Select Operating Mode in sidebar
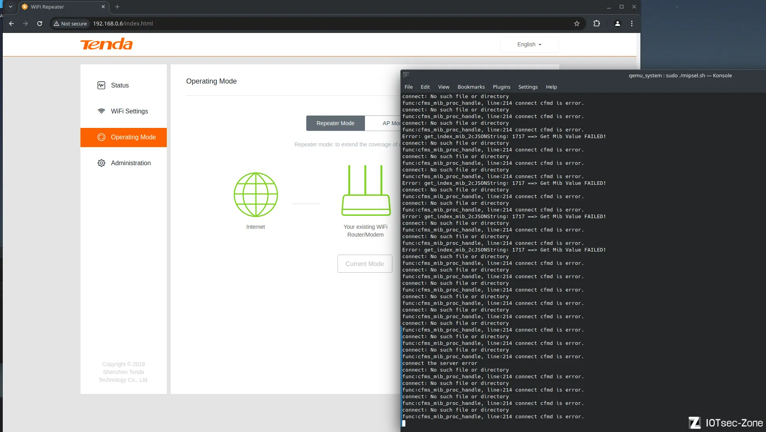The height and width of the screenshot is (432, 766). coord(124,137)
